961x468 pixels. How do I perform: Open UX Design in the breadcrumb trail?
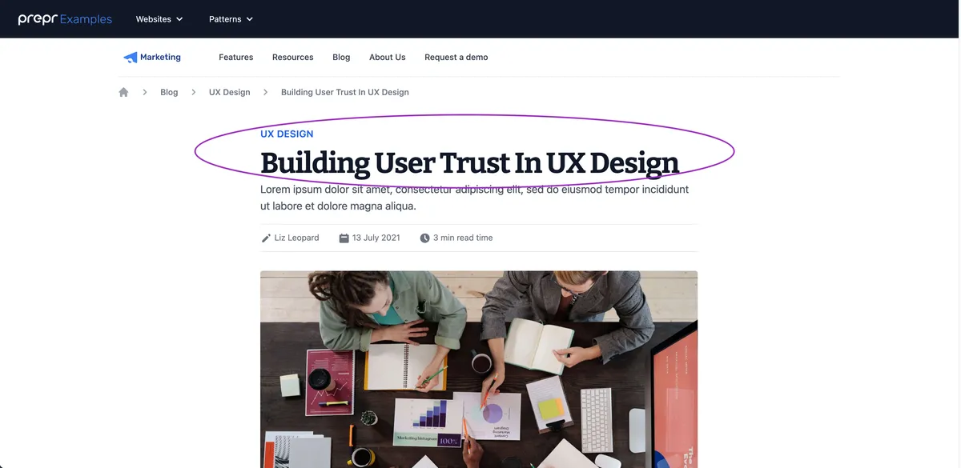229,92
